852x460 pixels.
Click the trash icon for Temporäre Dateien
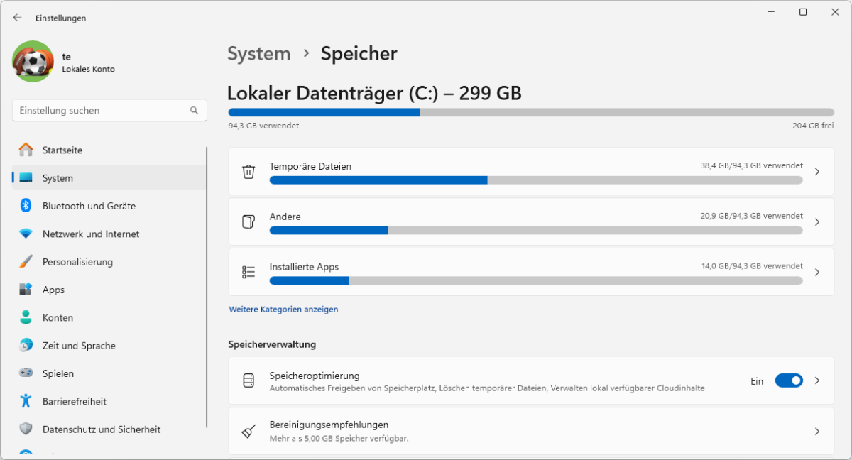pyautogui.click(x=247, y=171)
